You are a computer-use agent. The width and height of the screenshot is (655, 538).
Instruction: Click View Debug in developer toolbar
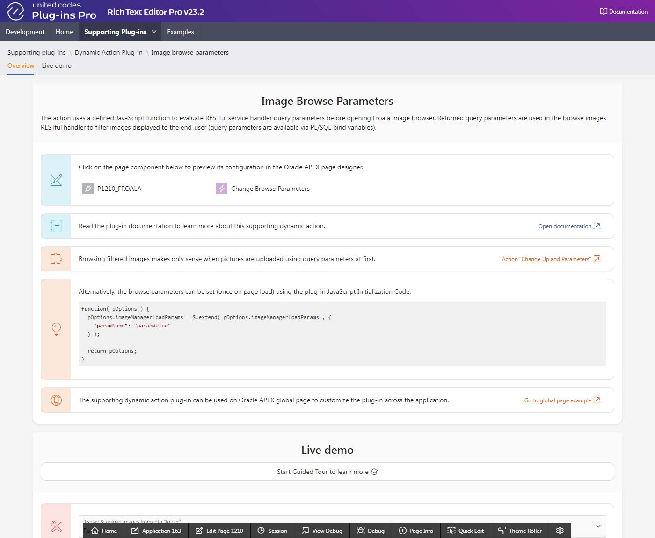[x=322, y=531]
